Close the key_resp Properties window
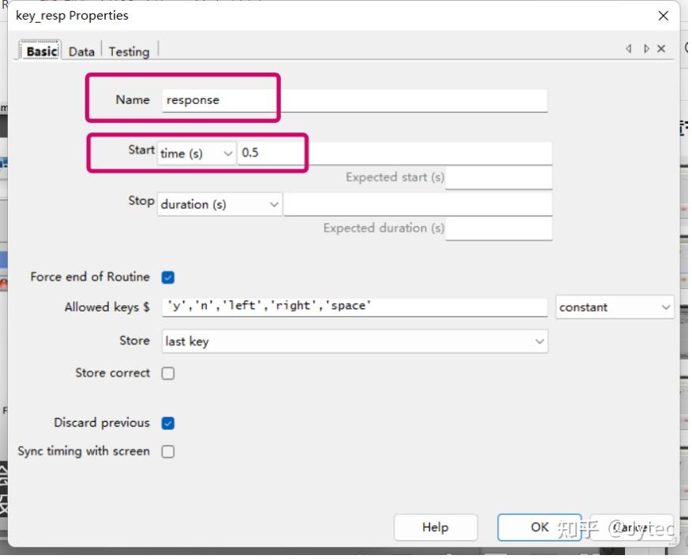Viewport: 692px width, 559px height. (x=664, y=16)
